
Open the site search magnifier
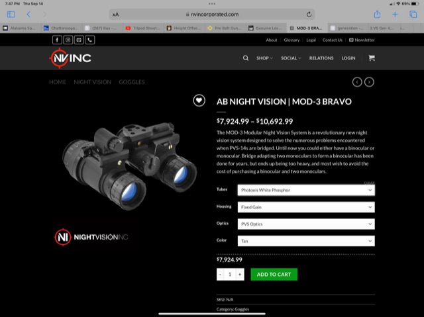point(246,58)
